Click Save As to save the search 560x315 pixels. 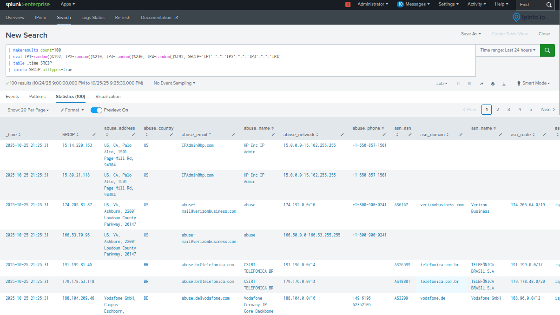coord(471,33)
